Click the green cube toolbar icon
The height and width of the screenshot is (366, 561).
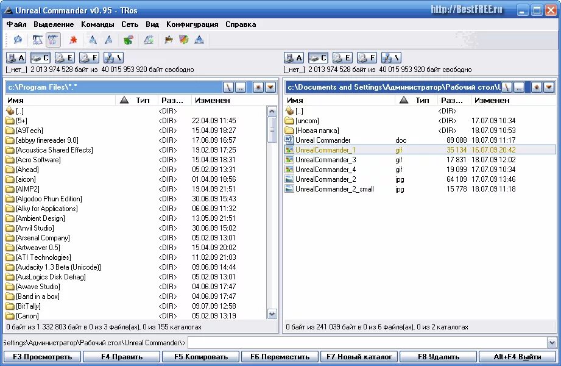pyautogui.click(x=129, y=40)
